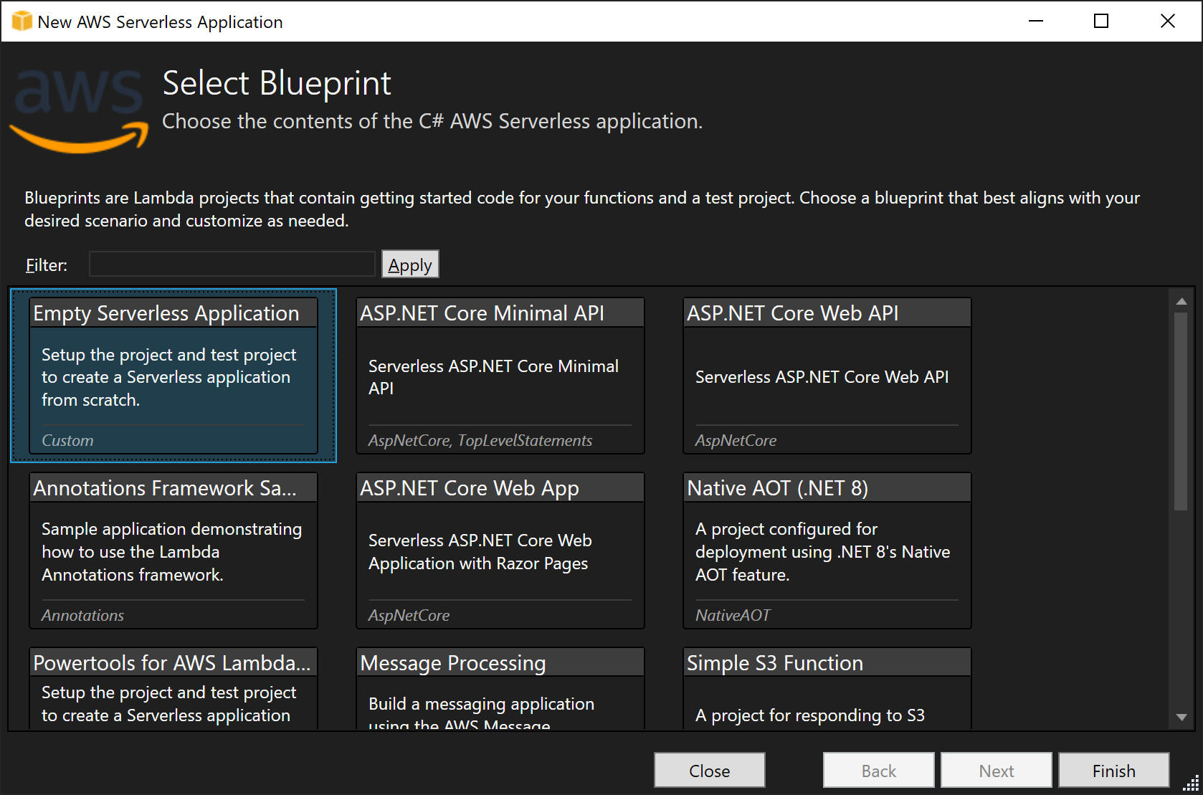Image resolution: width=1203 pixels, height=795 pixels.
Task: Click the title bar application box icon
Action: coord(22,22)
